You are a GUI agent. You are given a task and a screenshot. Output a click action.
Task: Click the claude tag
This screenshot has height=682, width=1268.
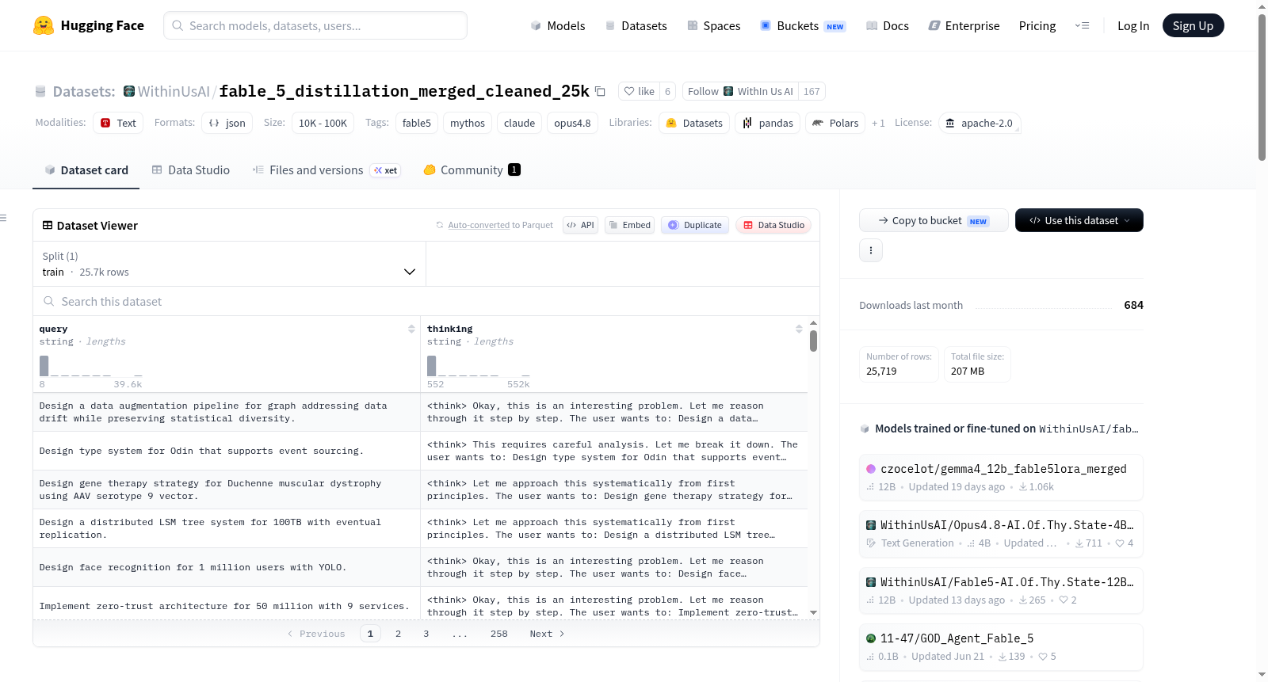519,123
